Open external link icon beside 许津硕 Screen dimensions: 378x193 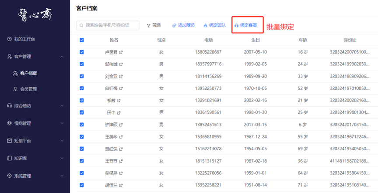[x=121, y=125]
